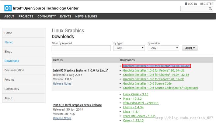The height and width of the screenshot is (123, 216).
Task: Open Release Notes for Graphics Installer 1.0.6
Action: [x=62, y=84]
